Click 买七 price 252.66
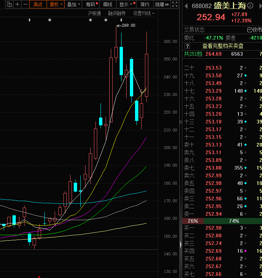Image resolution: width=262 pixels, height=278 pixels. [214, 274]
